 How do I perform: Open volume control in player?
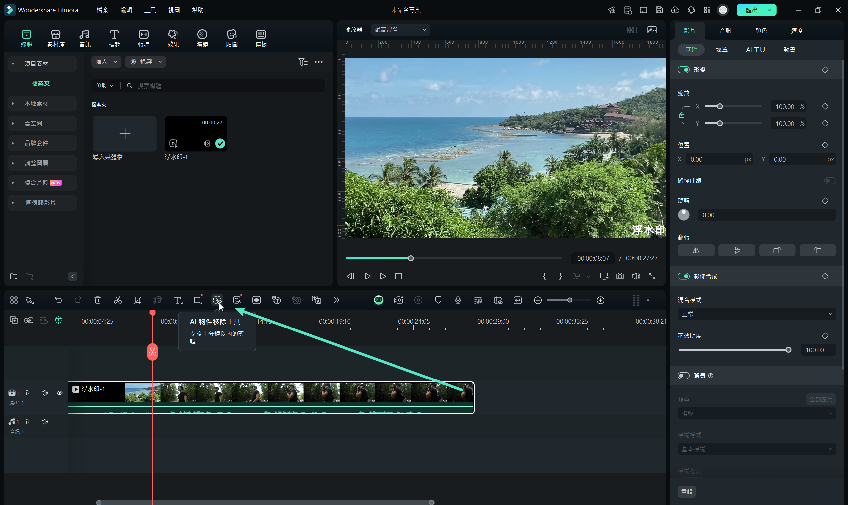pyautogui.click(x=636, y=276)
